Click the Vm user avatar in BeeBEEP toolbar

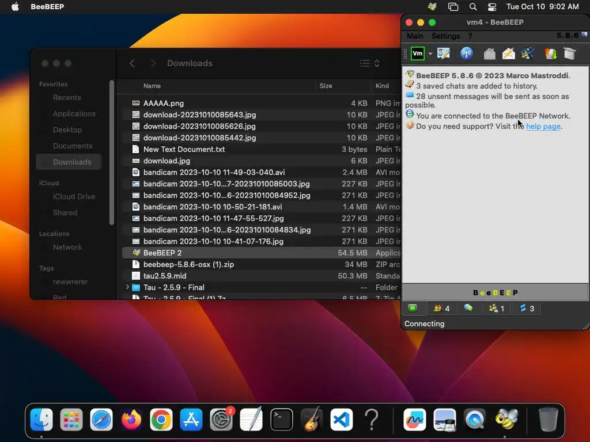[x=417, y=54]
